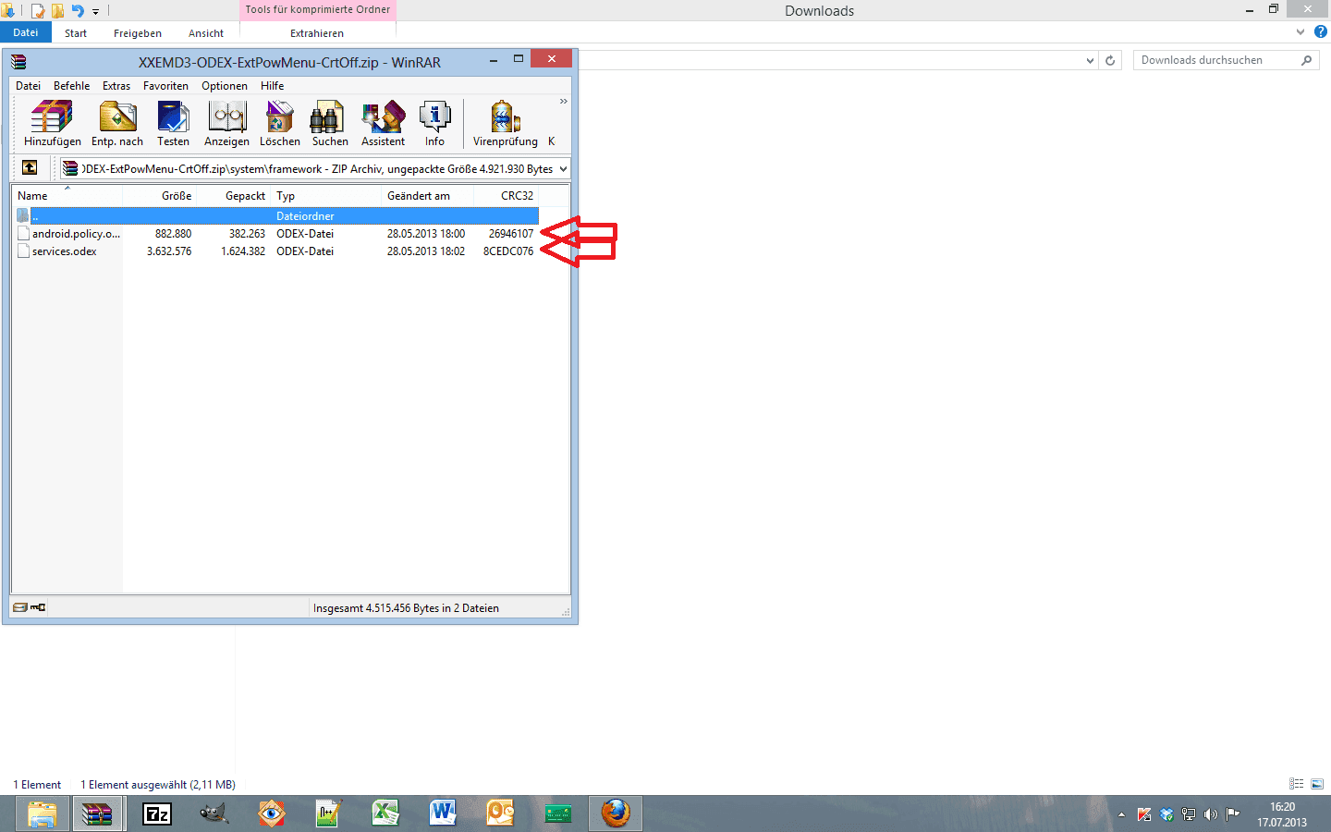Image resolution: width=1331 pixels, height=832 pixels.
Task: Show hidden system tray icons arrow
Action: (x=1121, y=814)
